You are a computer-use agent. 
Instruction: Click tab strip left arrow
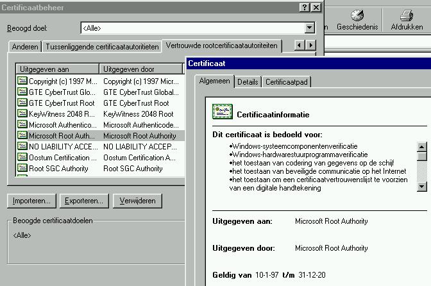point(300,45)
